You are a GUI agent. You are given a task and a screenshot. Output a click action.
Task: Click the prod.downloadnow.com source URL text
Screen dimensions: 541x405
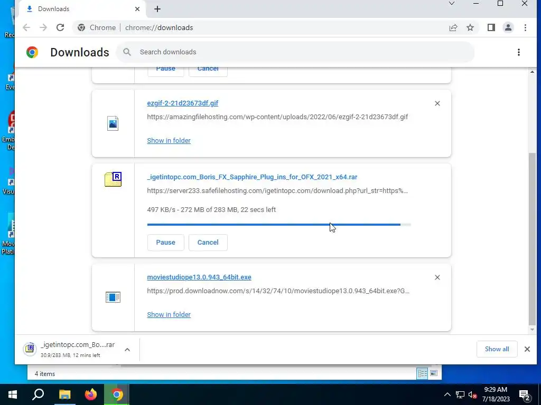click(278, 291)
